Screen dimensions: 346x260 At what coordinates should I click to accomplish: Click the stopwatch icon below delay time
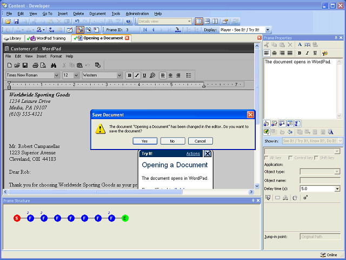click(295, 198)
